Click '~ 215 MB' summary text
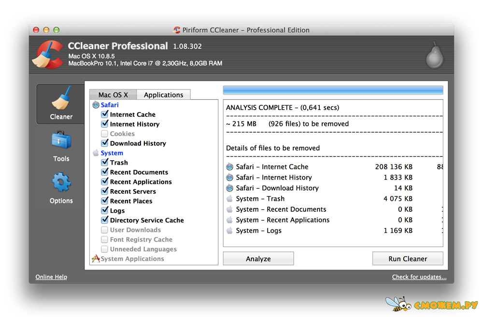 [241, 124]
